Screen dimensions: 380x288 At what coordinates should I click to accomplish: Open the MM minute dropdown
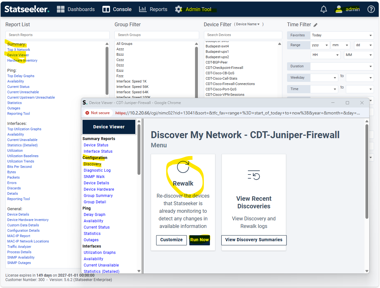click(x=359, y=55)
